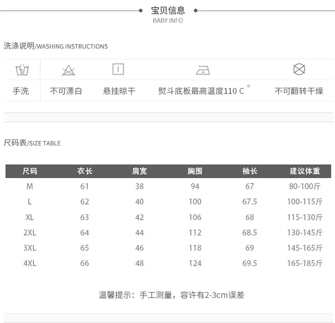Click clothing length value 63
The height and width of the screenshot is (323, 335).
point(85,217)
